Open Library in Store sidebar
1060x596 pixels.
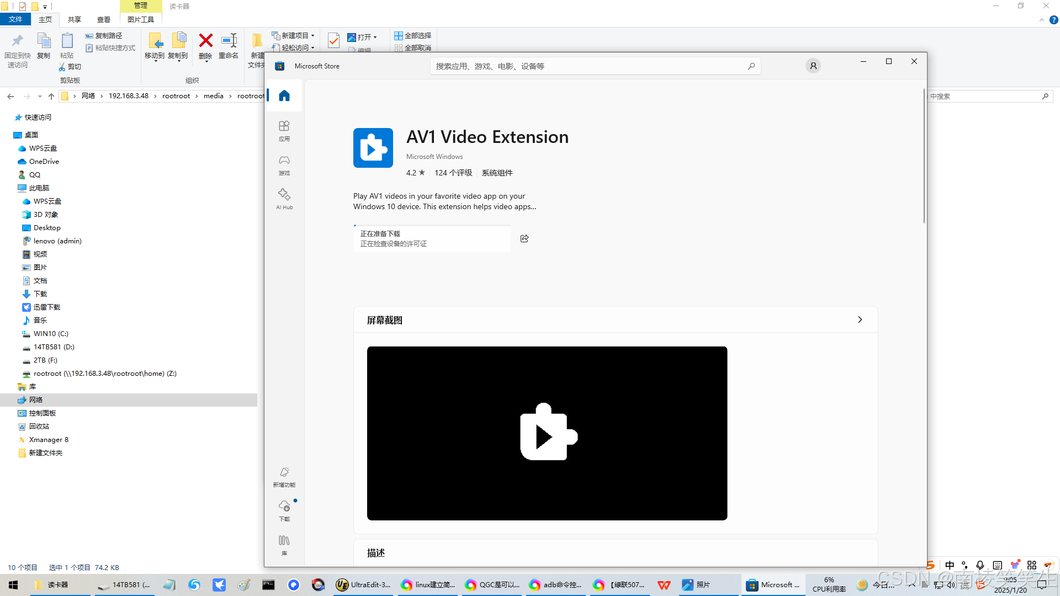284,545
